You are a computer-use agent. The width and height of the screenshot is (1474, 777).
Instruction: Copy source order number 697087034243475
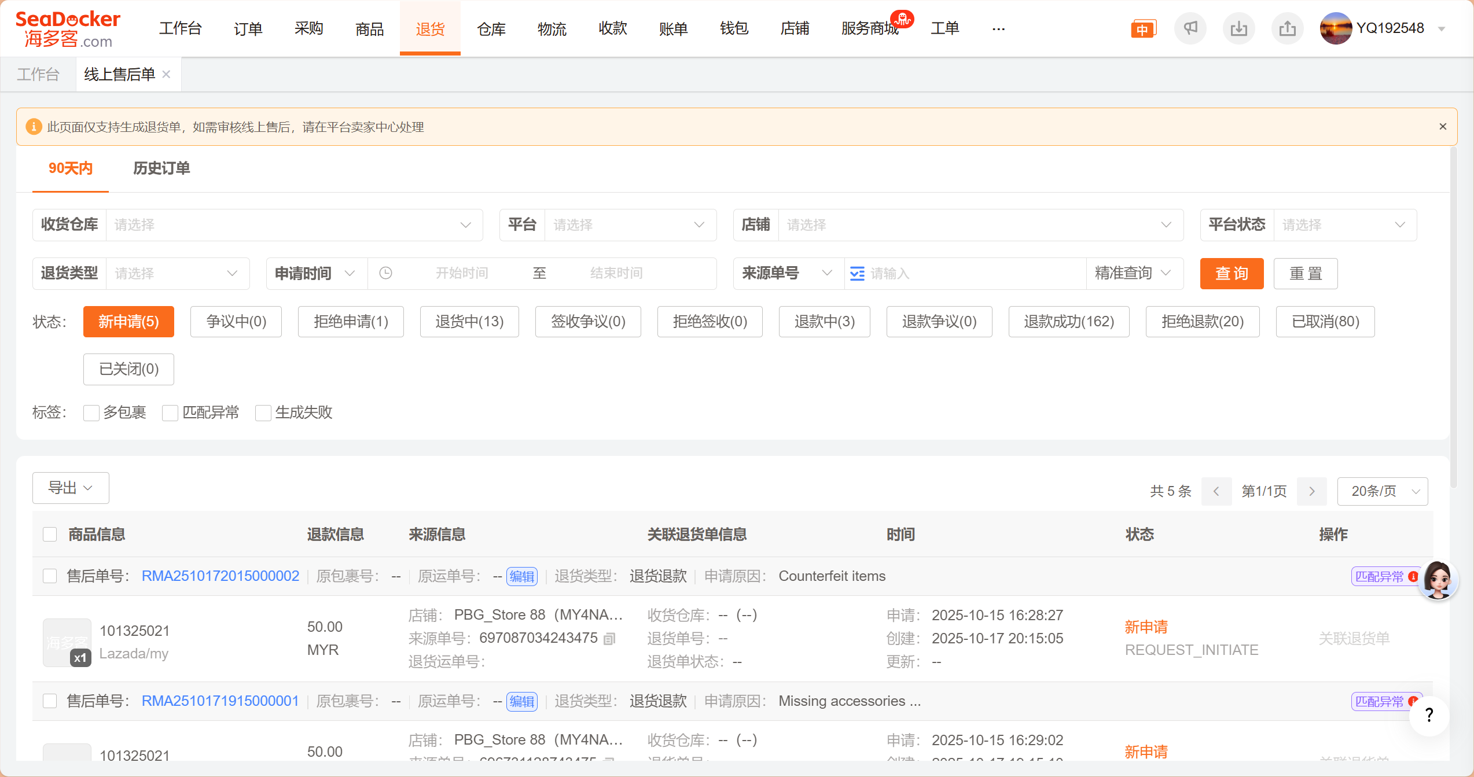coord(609,639)
